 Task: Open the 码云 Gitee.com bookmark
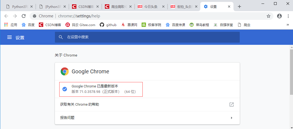coord(80,25)
